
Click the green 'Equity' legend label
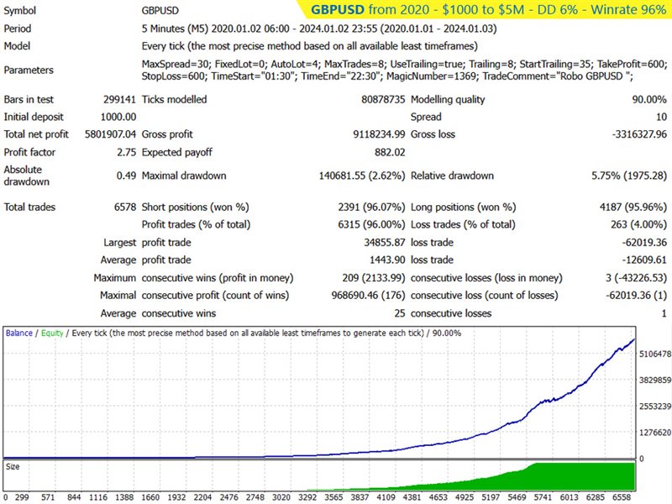coord(52,333)
